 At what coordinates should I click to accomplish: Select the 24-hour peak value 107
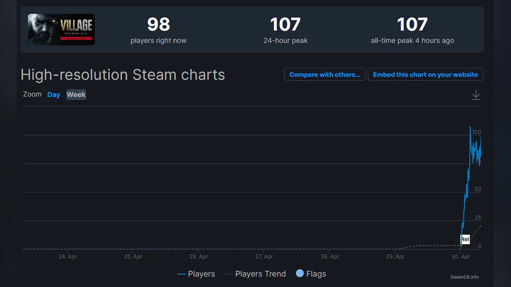tap(285, 25)
